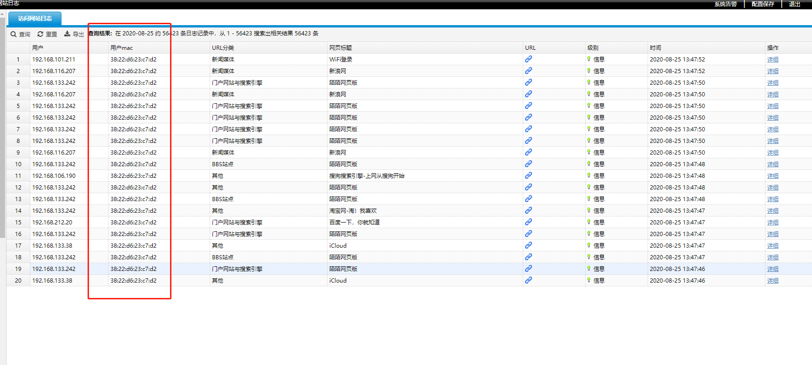
Task: Select the user IP 192.168.101.211
Action: 54,60
